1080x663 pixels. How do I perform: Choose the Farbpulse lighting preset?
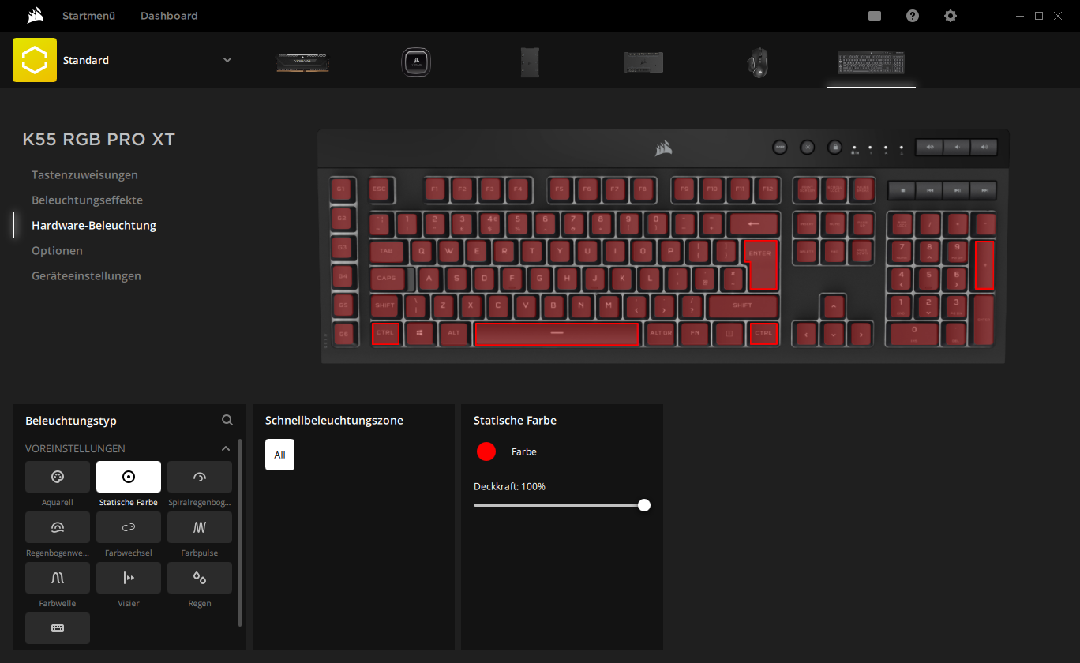click(x=200, y=527)
